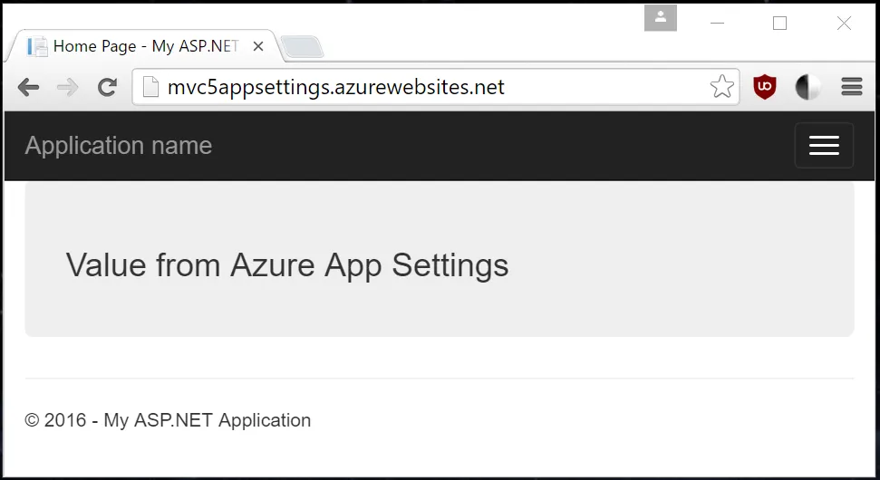The image size is (880, 480).
Task: Close the Home Page tab
Action: (x=258, y=46)
